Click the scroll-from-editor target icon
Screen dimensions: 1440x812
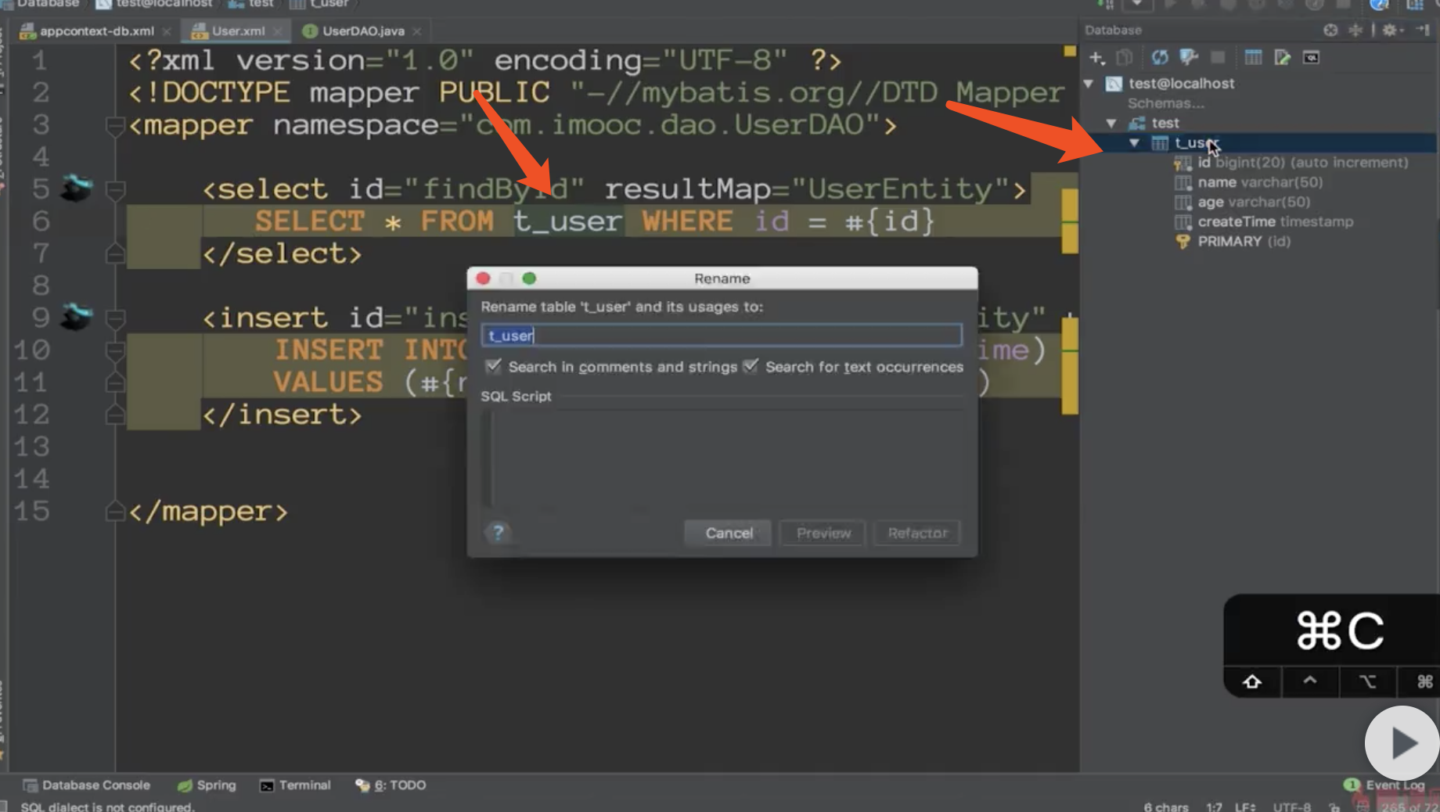tap(1330, 30)
